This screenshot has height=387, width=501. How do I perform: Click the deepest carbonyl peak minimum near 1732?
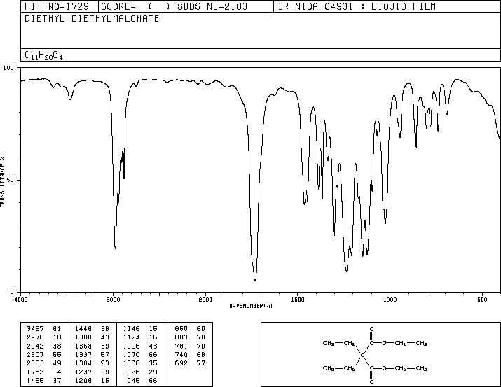click(254, 280)
